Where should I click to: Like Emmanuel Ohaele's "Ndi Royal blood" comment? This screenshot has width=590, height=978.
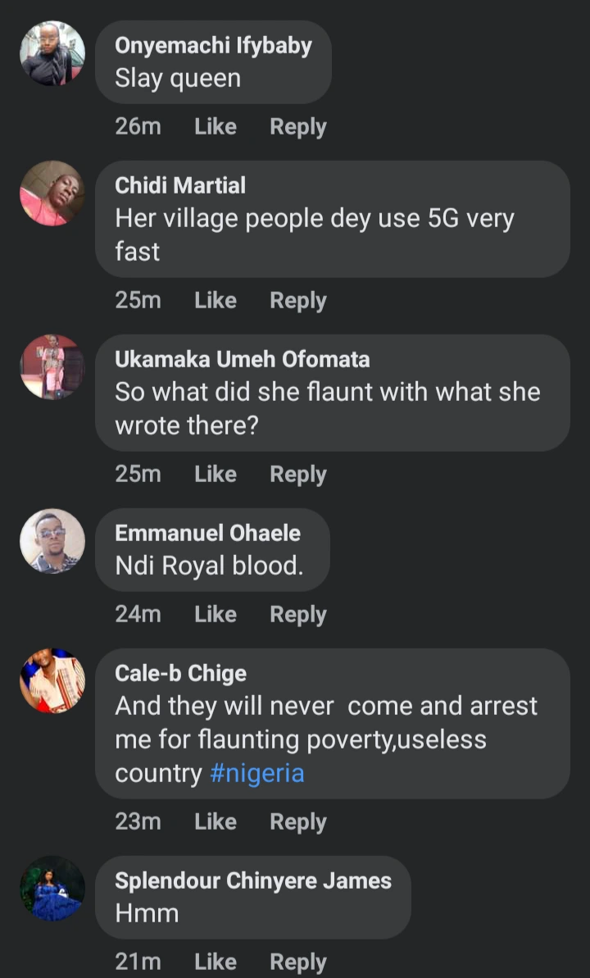point(216,615)
